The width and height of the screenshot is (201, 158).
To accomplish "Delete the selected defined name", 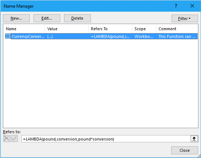I will [77, 18].
